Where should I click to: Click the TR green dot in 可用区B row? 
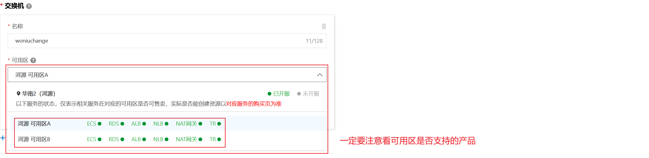tap(219, 139)
